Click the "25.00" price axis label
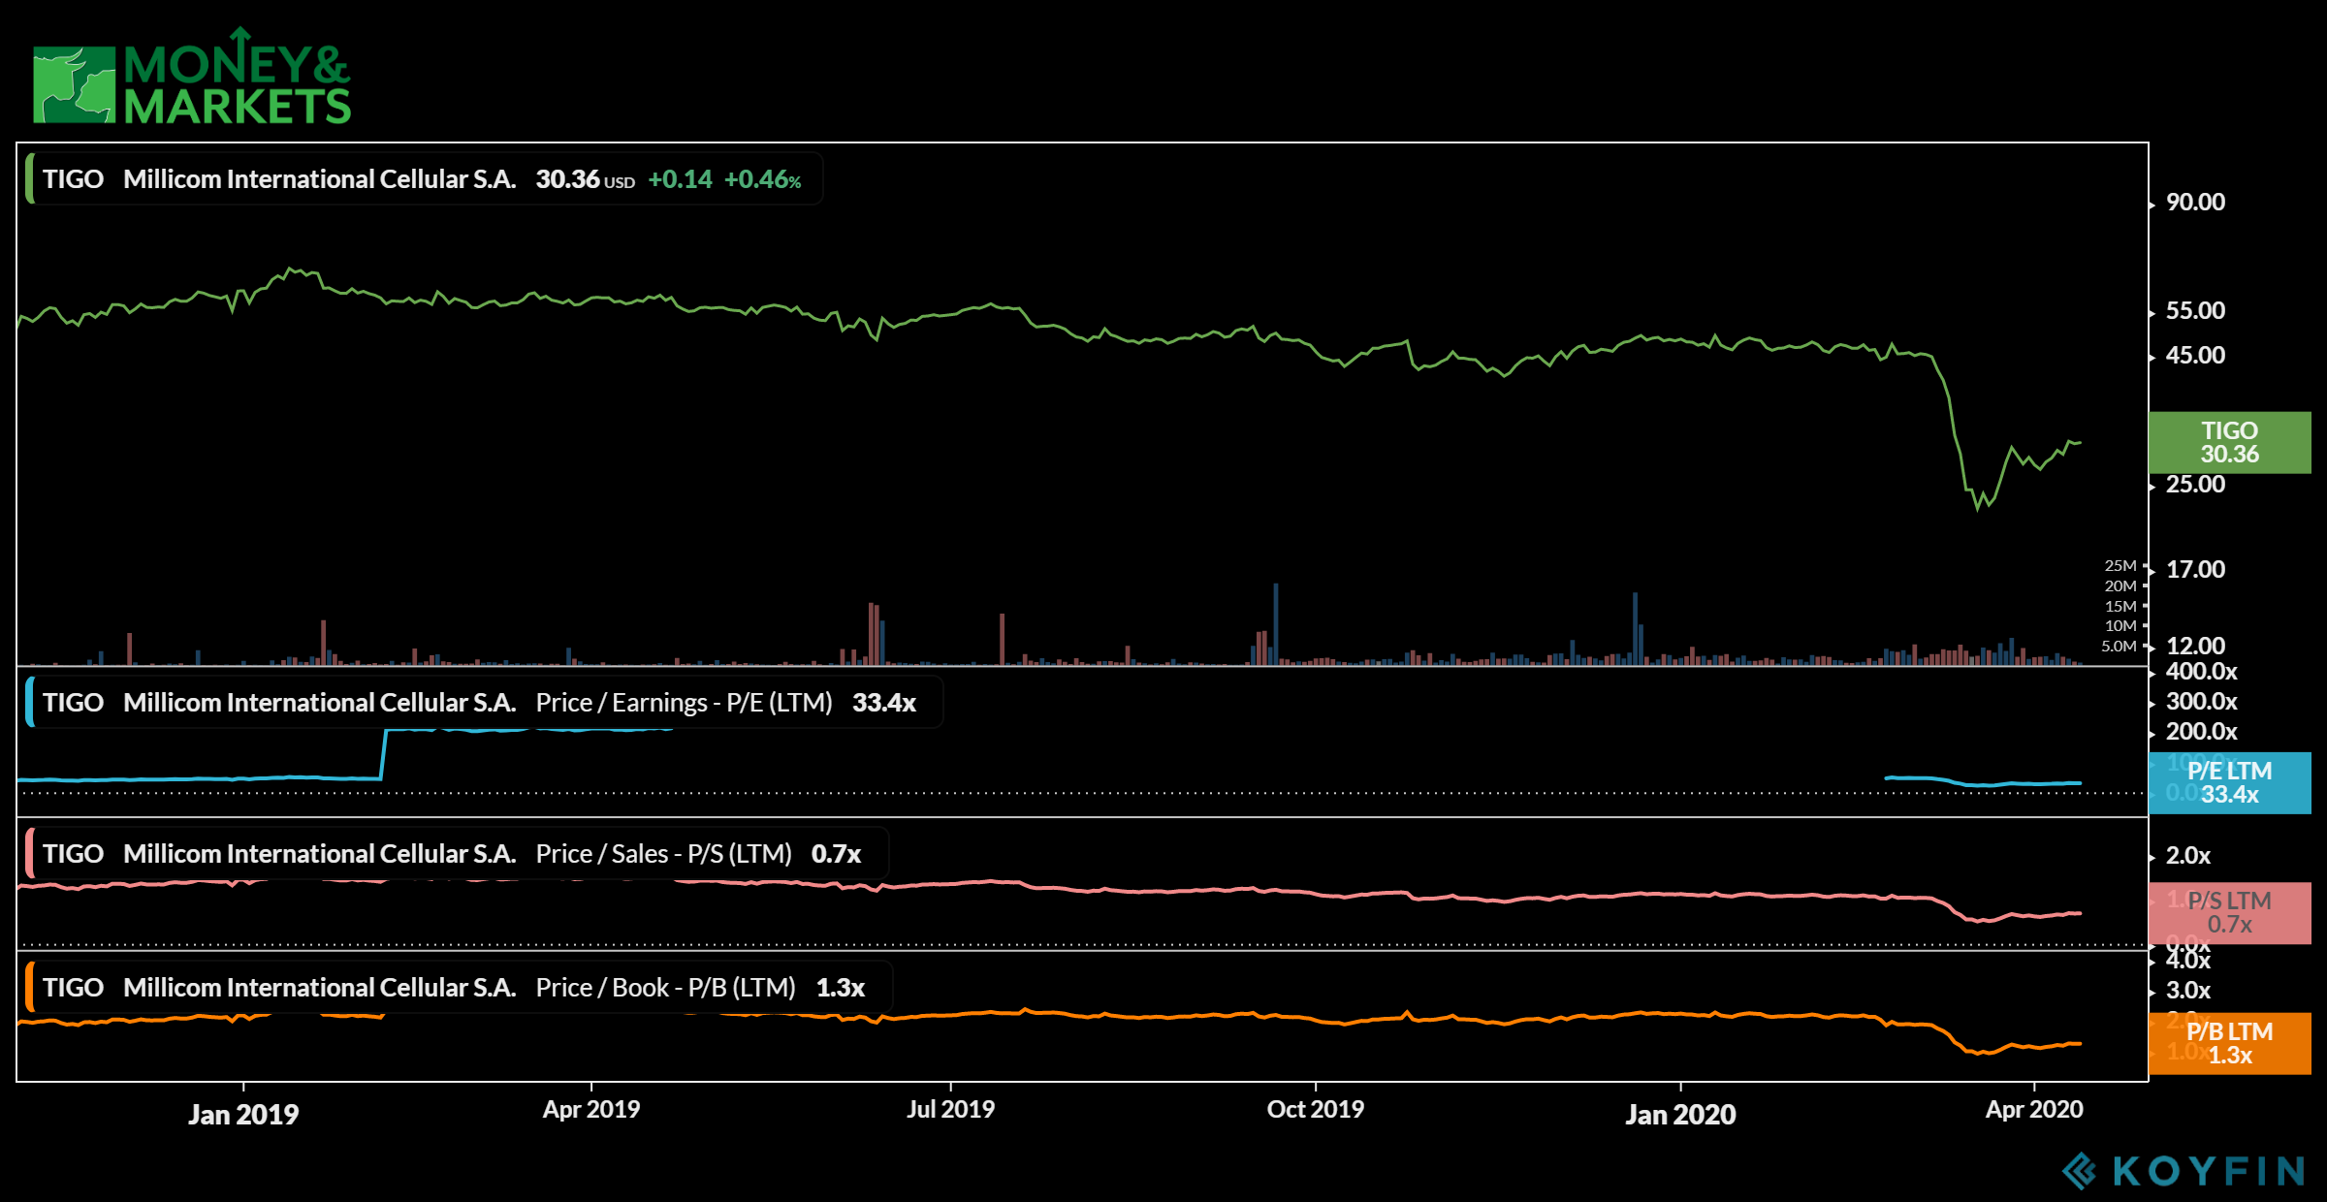 click(x=2196, y=484)
